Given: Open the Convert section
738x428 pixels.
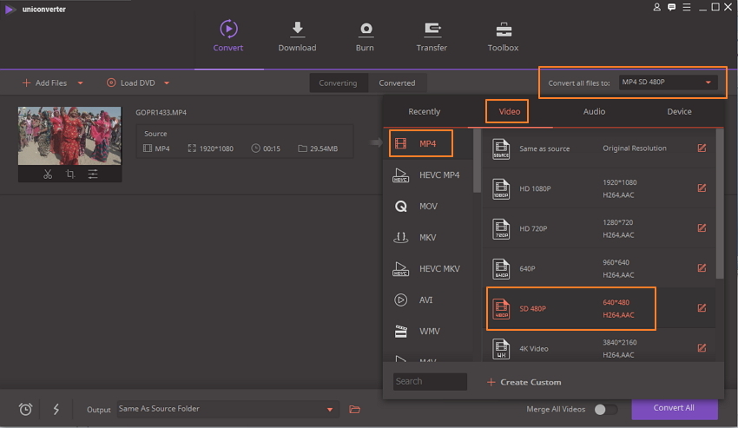Looking at the screenshot, I should pyautogui.click(x=227, y=36).
